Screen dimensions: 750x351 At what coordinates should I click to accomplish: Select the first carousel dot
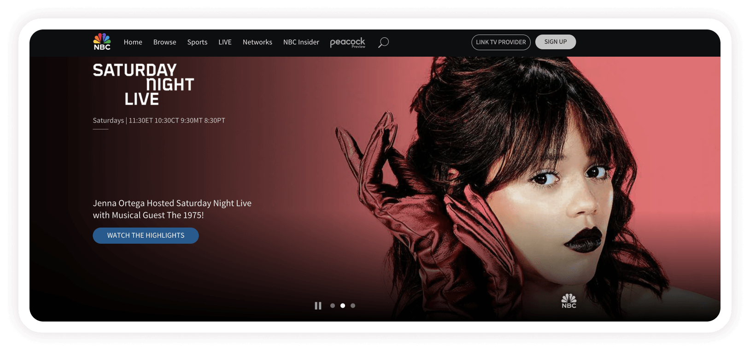[333, 305]
